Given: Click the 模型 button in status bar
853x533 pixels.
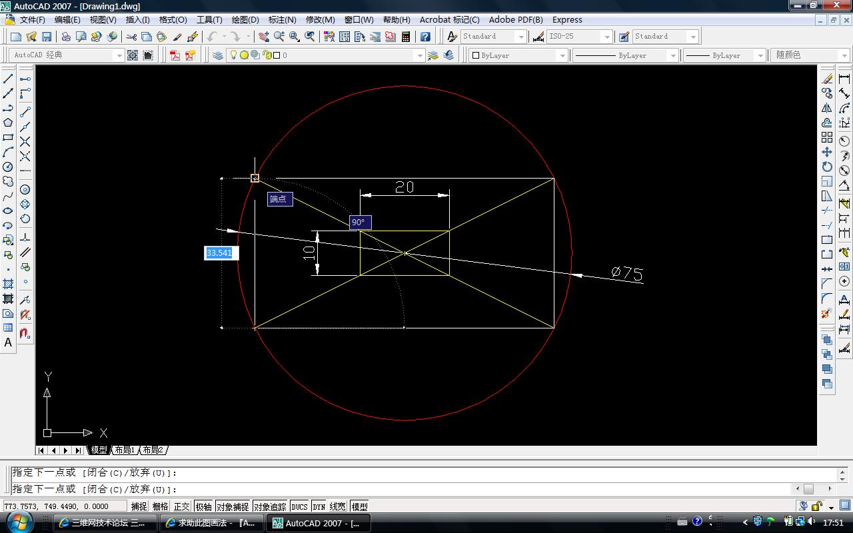Looking at the screenshot, I should tap(359, 506).
